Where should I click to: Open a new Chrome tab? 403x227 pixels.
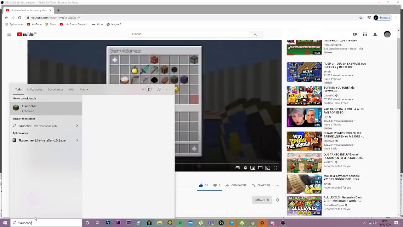tap(58, 10)
